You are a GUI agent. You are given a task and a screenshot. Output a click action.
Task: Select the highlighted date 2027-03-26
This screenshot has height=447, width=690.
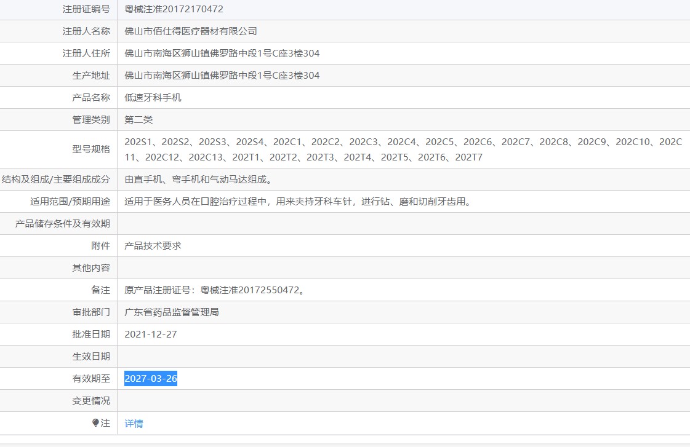click(151, 378)
